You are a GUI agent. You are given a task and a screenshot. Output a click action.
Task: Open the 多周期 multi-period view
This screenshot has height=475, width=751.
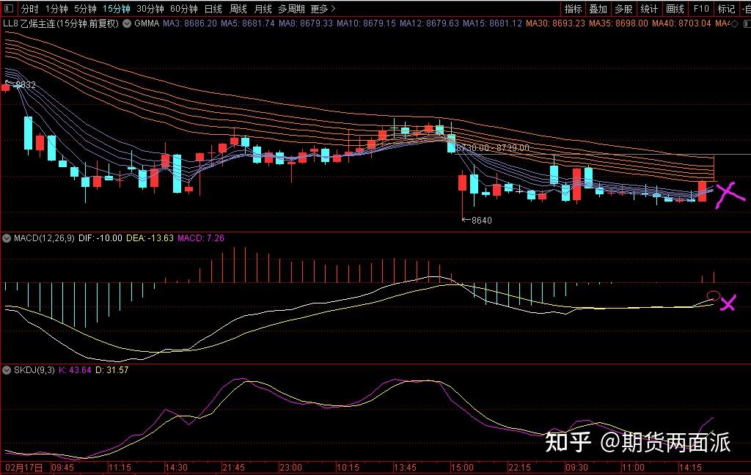(291, 9)
